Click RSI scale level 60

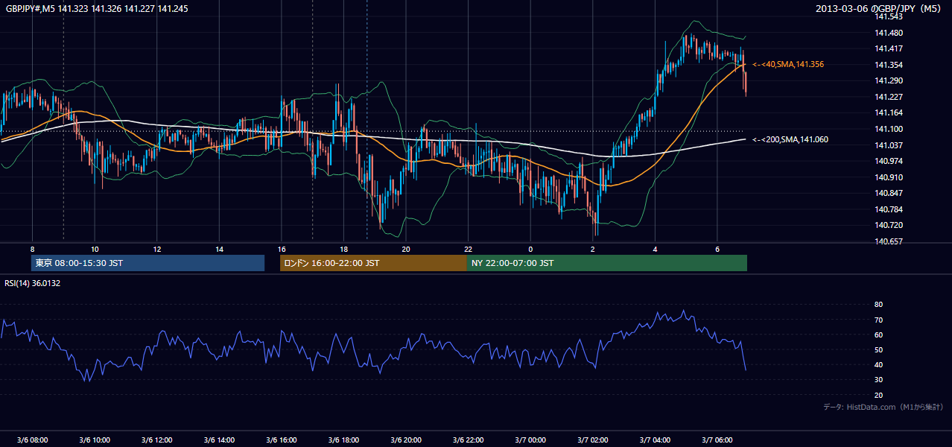[878, 335]
